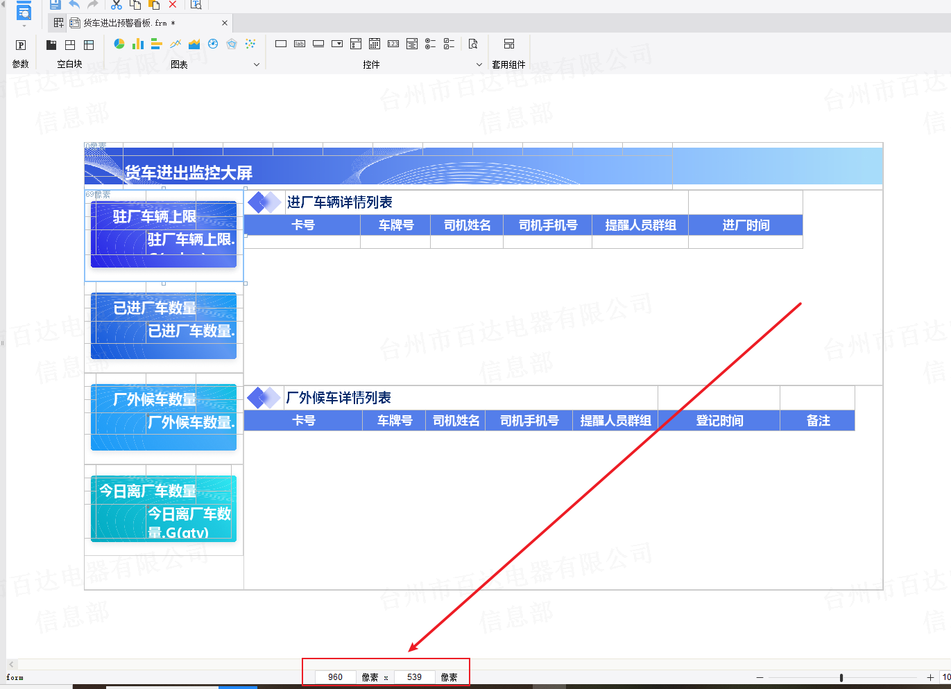The image size is (951, 689).
Task: Insert a radar chart
Action: point(232,44)
